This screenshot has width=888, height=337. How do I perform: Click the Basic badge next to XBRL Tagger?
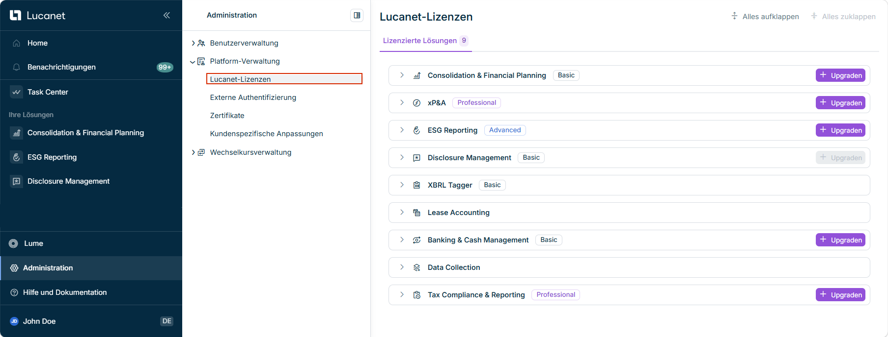492,185
